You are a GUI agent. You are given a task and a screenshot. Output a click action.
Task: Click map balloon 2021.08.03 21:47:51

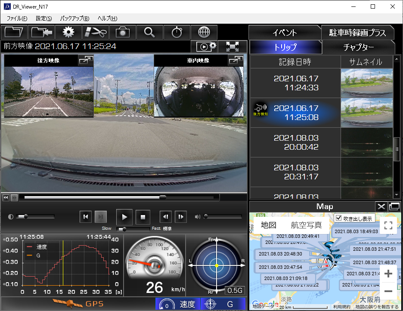coord(375,249)
